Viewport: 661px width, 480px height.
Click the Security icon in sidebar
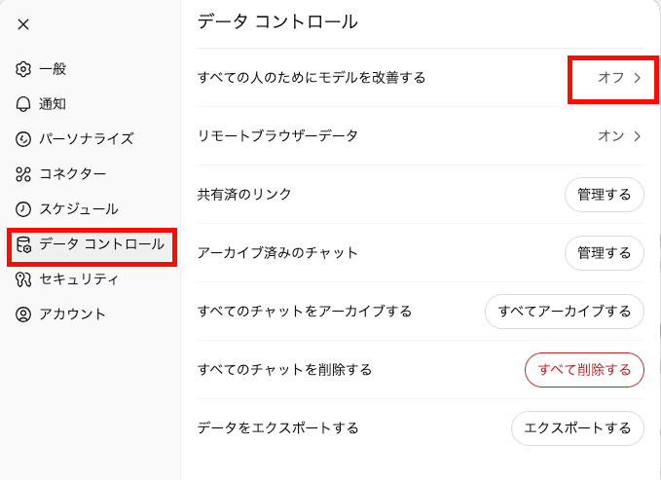coord(24,279)
